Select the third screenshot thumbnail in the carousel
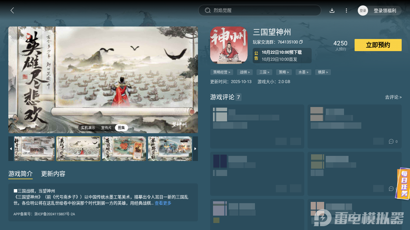Image resolution: width=410 pixels, height=230 pixels. pos(124,149)
